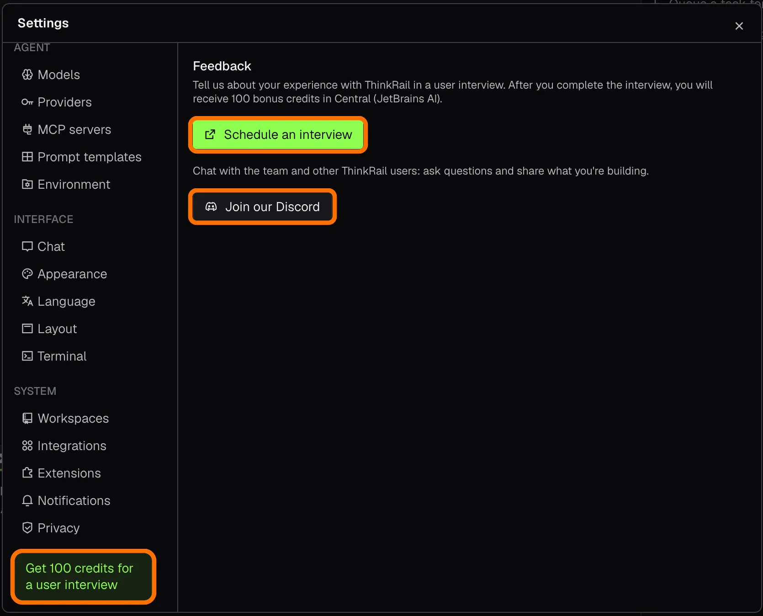Open Extensions label in sidebar
Viewport: 763px width, 616px height.
[69, 473]
